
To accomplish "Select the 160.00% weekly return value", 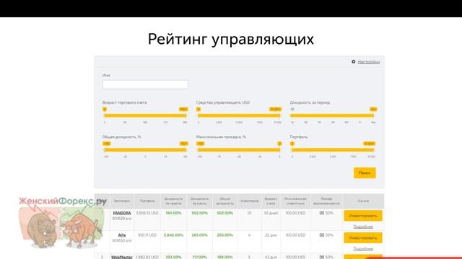I will (173, 213).
